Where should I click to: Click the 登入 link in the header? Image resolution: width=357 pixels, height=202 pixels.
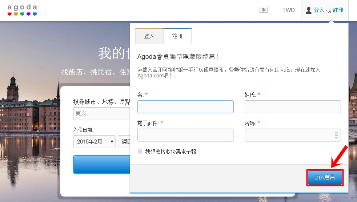(319, 10)
